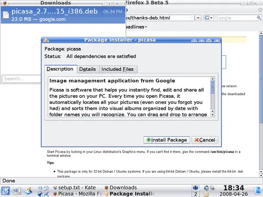The height and width of the screenshot is (197, 263).
Task: Open the trash bin icon in panel
Action: [x=258, y=191]
